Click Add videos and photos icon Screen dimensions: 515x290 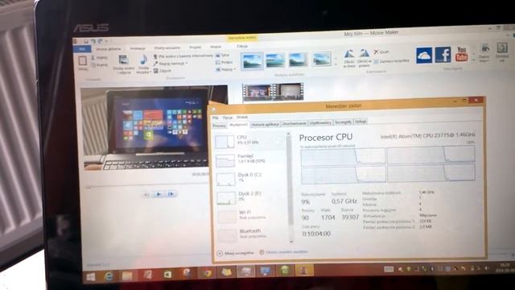[x=123, y=60]
